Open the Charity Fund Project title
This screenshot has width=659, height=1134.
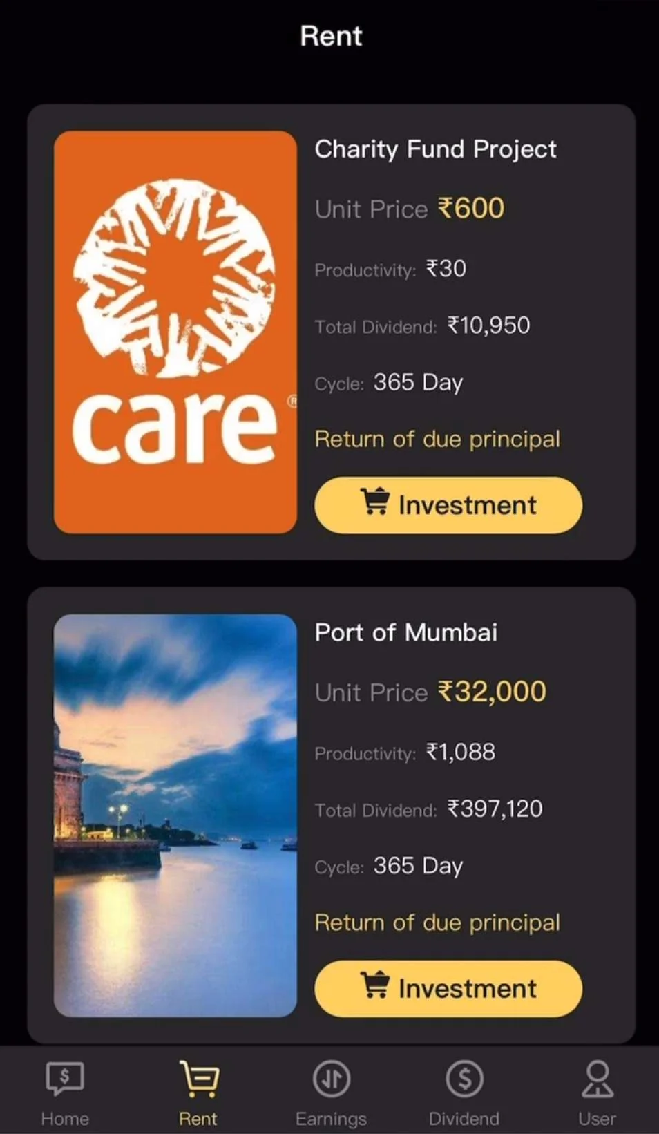[435, 149]
